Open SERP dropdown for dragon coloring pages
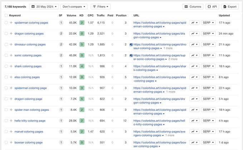Viewport: 243px width, 150px height. click(x=208, y=33)
